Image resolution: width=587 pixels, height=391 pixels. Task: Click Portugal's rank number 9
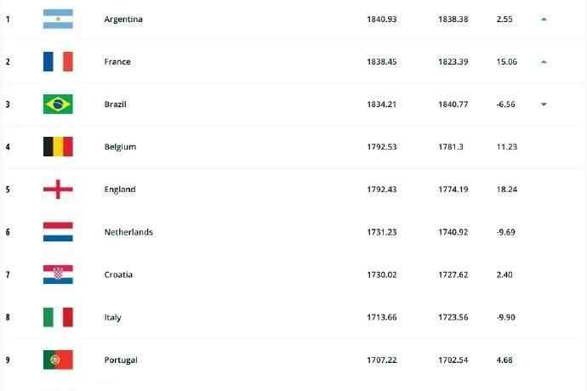tap(8, 360)
